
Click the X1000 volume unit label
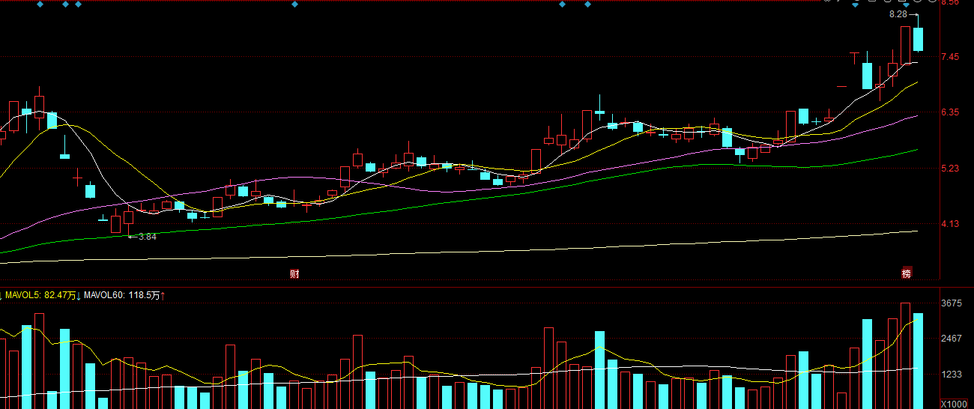955,404
